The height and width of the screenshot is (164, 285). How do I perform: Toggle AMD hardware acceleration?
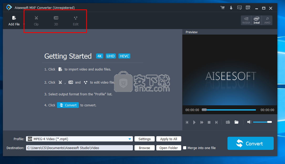267,20
